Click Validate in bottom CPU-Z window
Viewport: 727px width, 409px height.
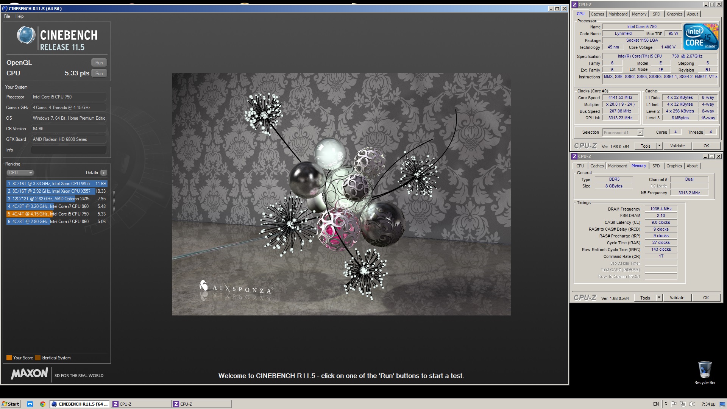pyautogui.click(x=677, y=298)
